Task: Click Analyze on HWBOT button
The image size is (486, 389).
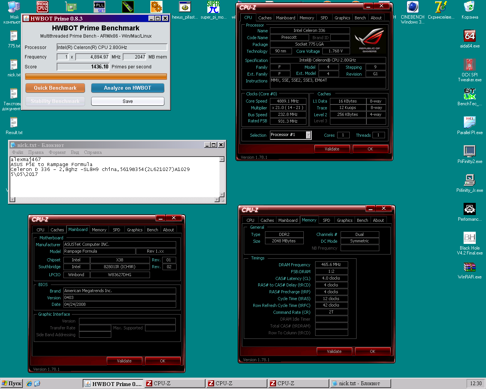Action: pos(128,88)
